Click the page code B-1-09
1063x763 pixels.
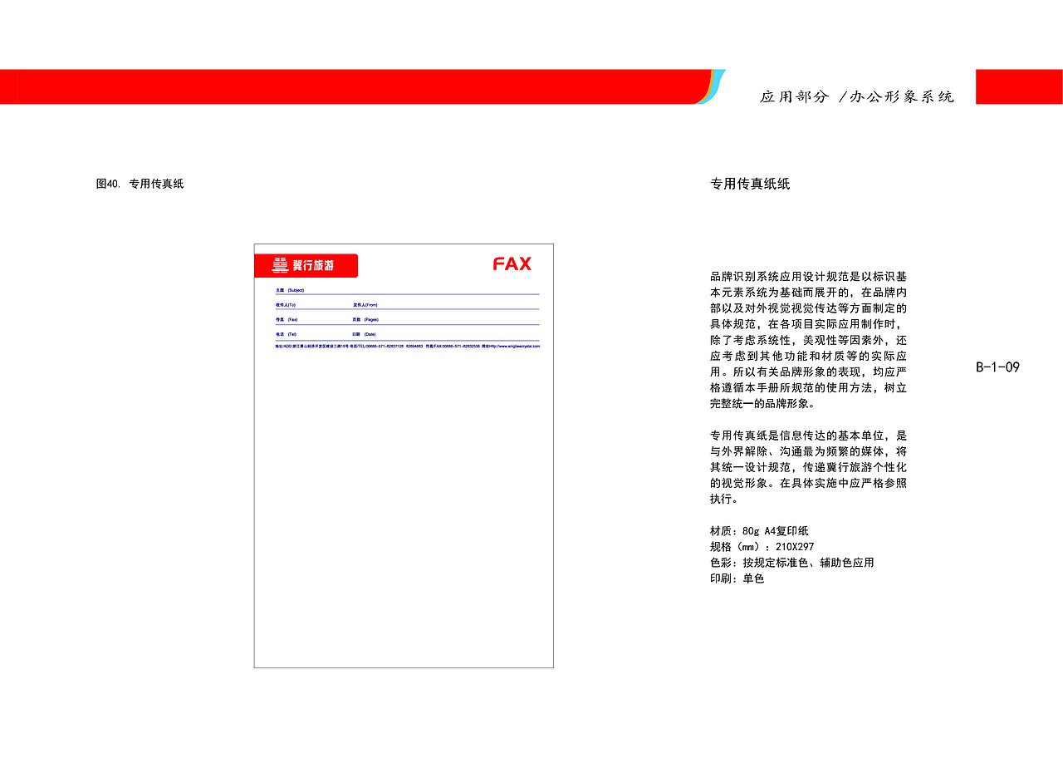tap(997, 366)
